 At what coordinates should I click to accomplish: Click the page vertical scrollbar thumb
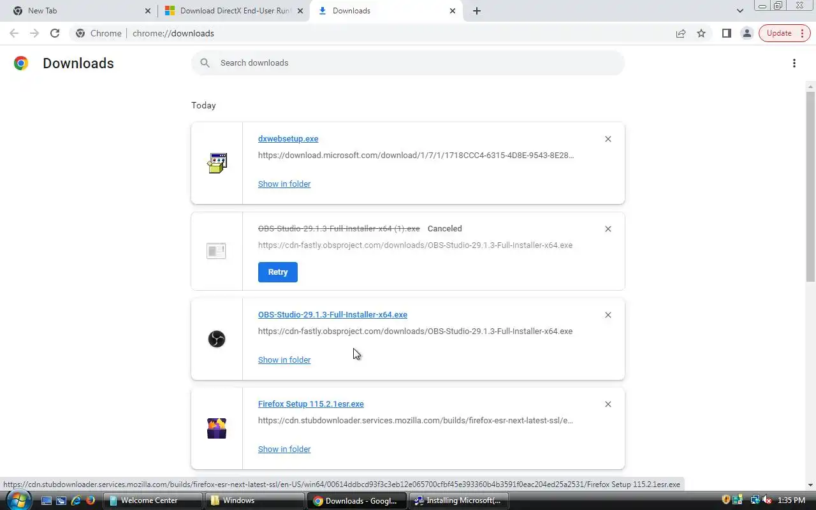tap(810, 186)
